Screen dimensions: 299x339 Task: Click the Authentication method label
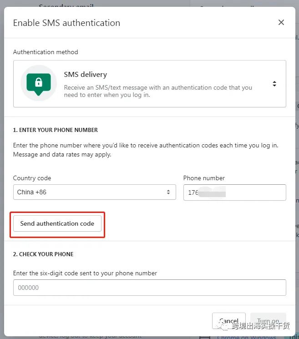(46, 52)
